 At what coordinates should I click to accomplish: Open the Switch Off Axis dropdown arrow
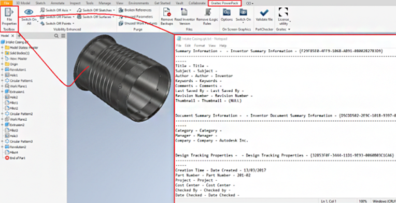point(70,10)
